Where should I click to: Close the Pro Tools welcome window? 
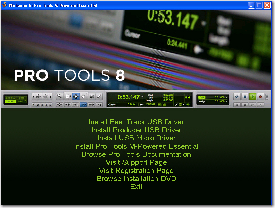pyautogui.click(x=267, y=5)
